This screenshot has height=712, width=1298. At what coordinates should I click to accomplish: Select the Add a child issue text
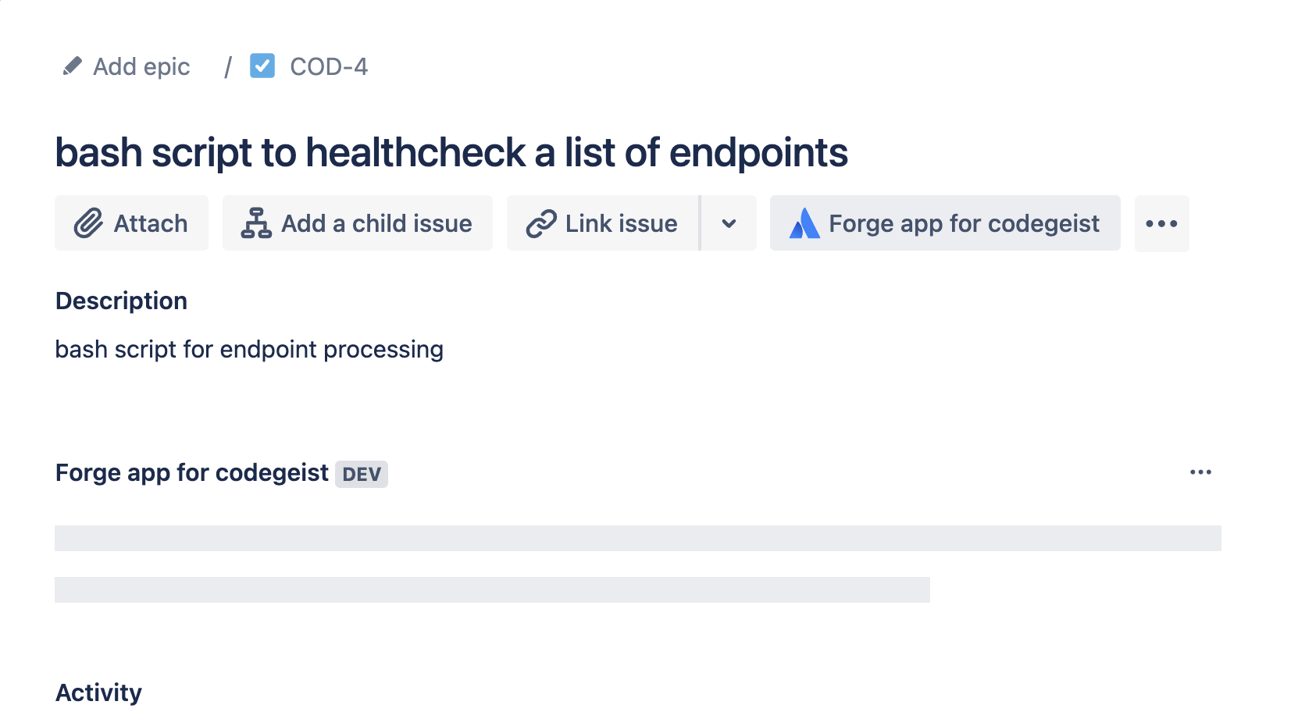[x=376, y=224]
